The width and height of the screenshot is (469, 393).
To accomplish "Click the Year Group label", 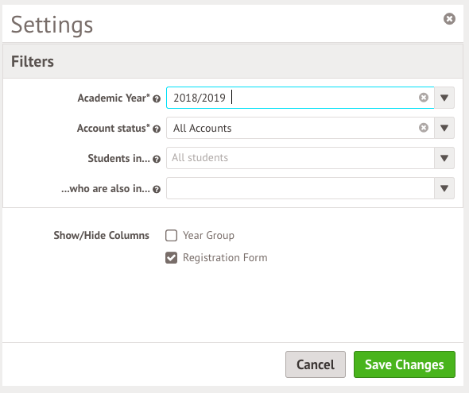I will pos(208,235).
